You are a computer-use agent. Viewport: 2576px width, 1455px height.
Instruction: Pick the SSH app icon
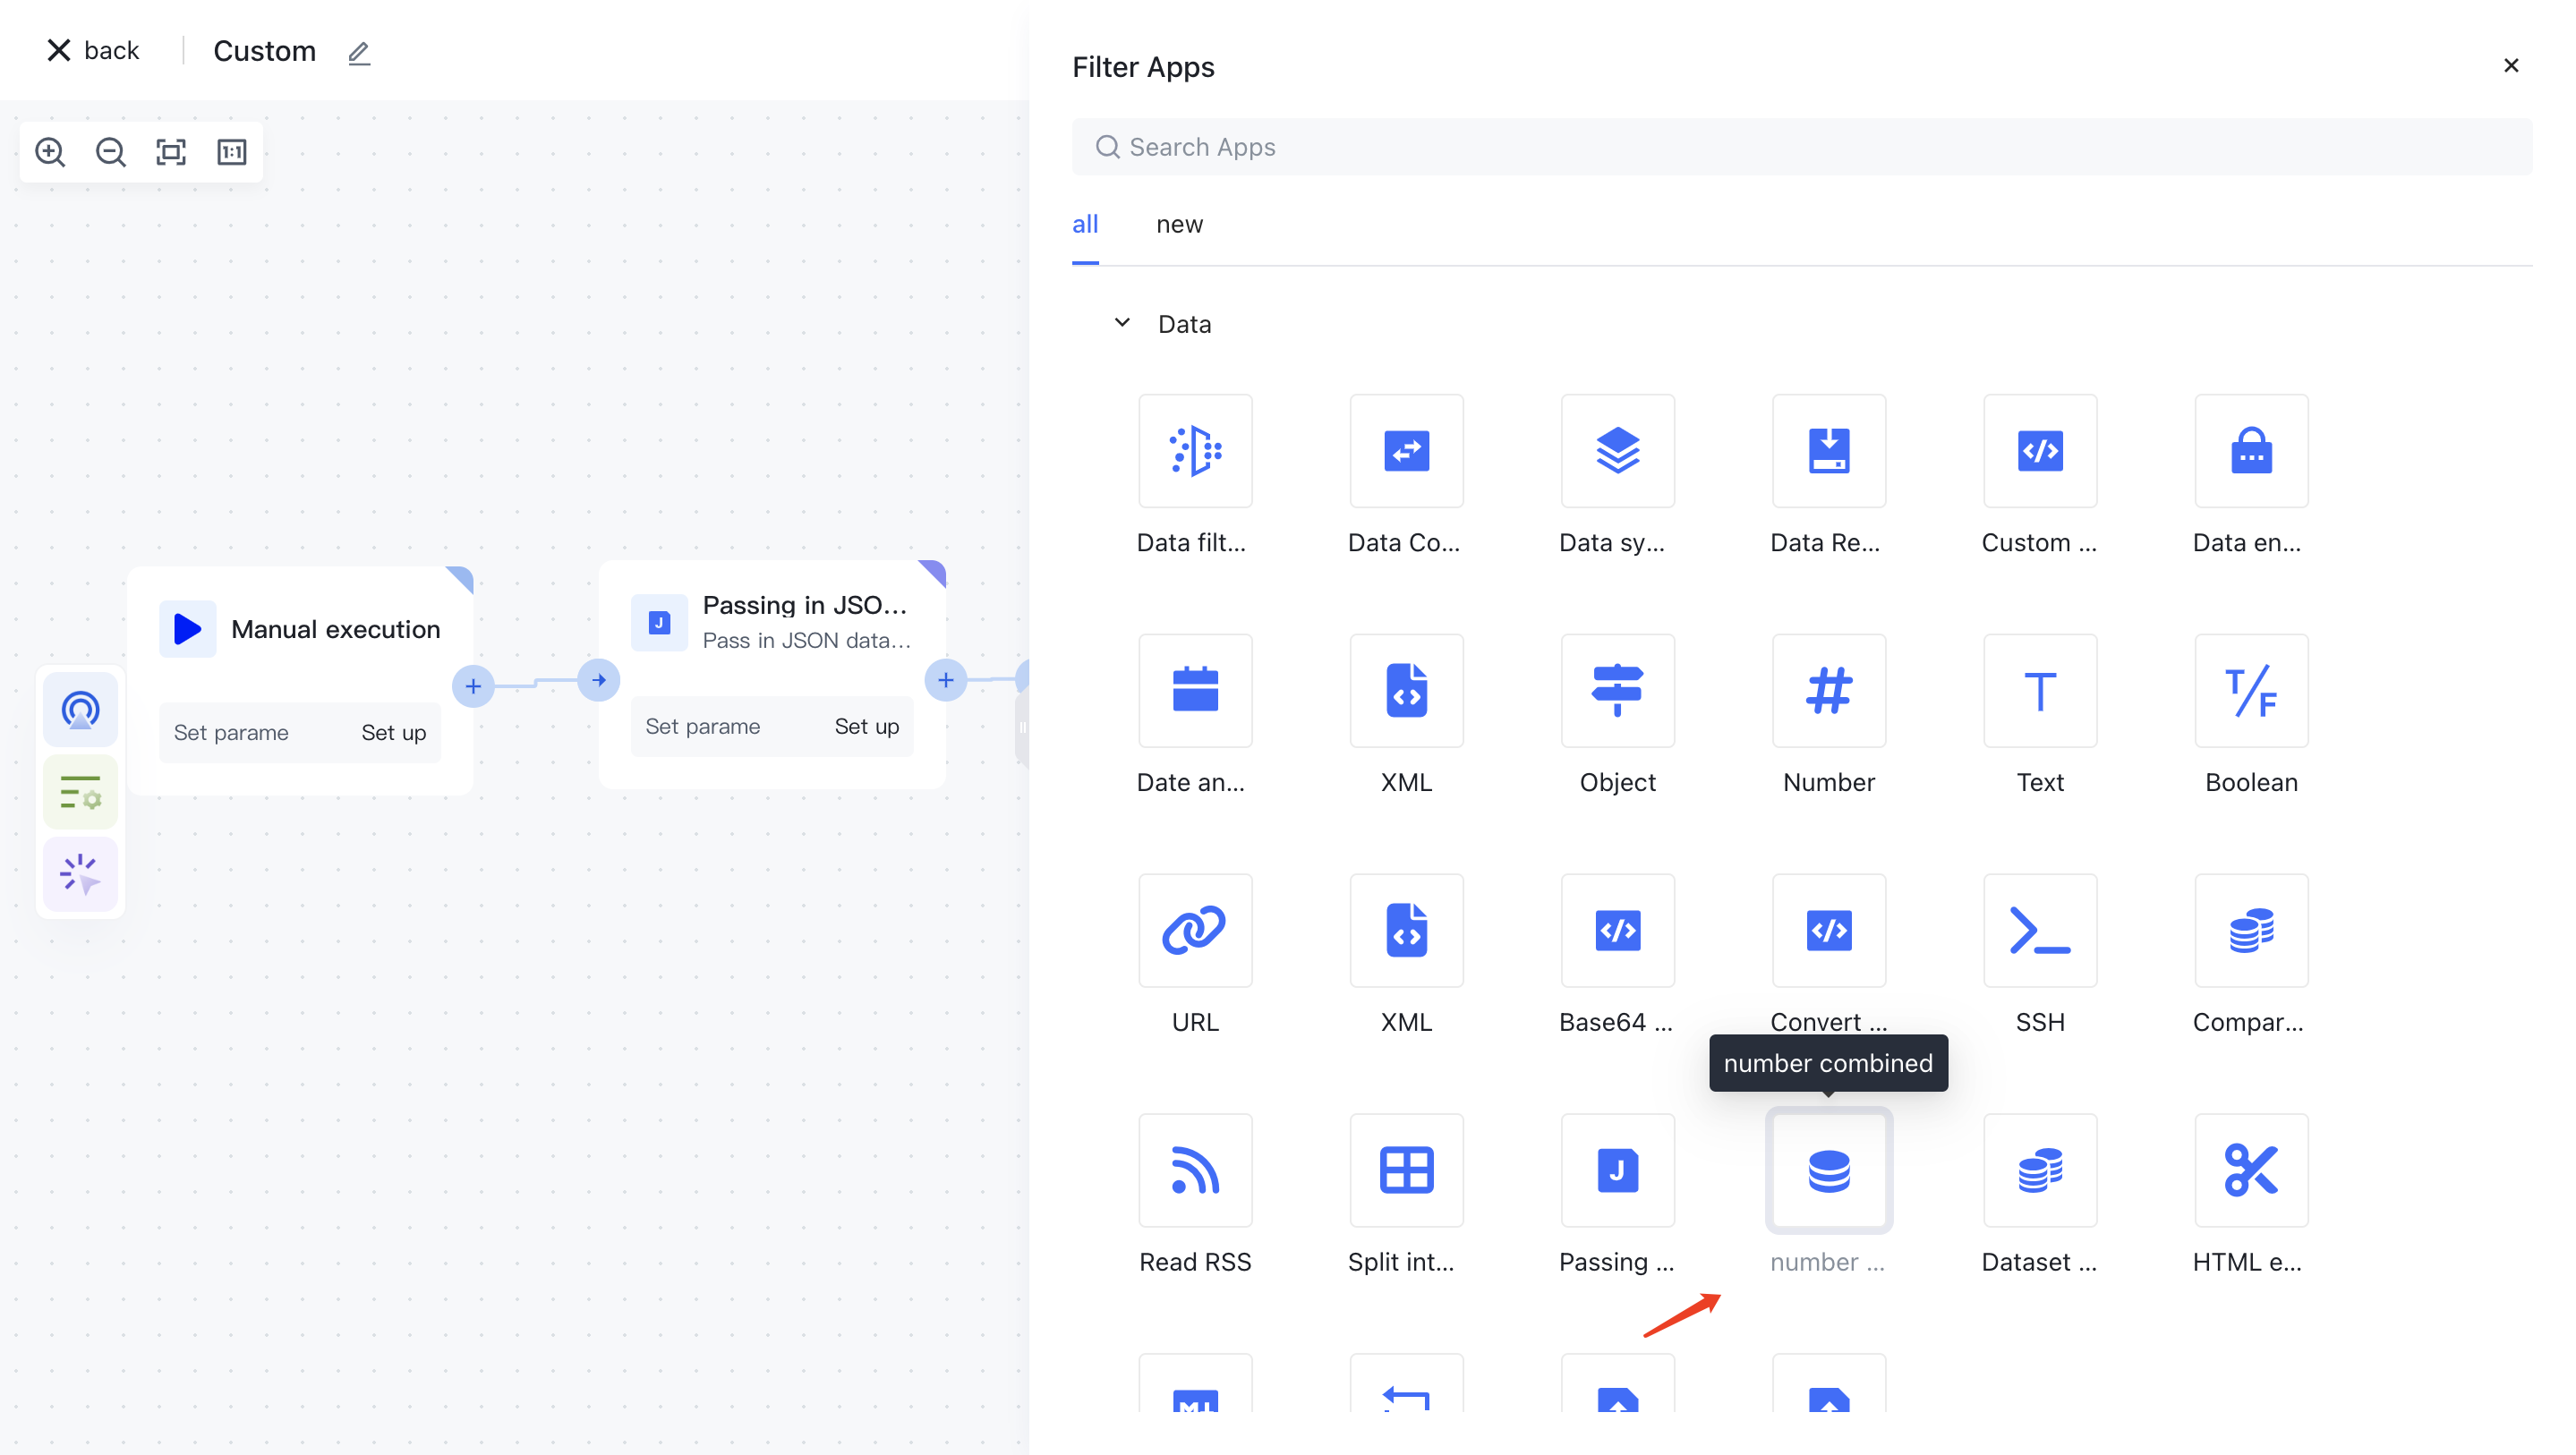[x=2039, y=931]
